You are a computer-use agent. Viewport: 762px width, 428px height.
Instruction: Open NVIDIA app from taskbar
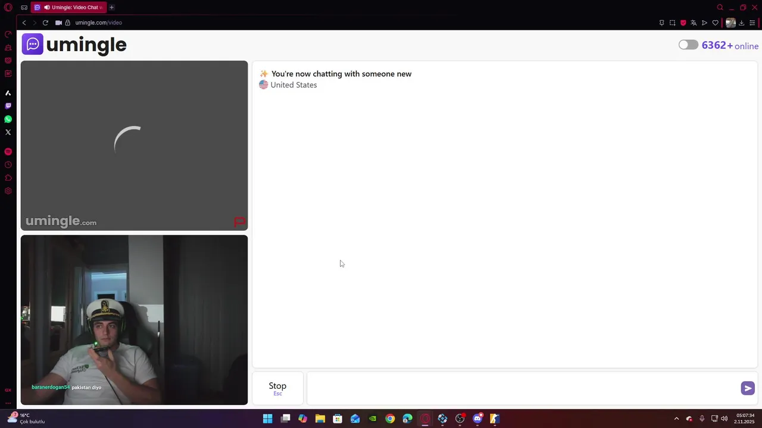(373, 418)
